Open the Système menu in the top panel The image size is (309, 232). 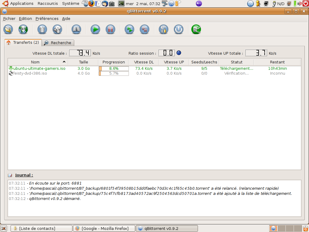coord(71,4)
